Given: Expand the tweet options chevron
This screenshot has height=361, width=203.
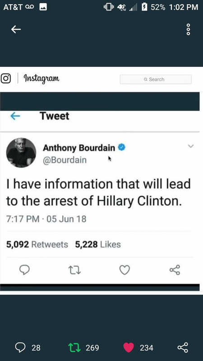Looking at the screenshot, I should [190, 146].
